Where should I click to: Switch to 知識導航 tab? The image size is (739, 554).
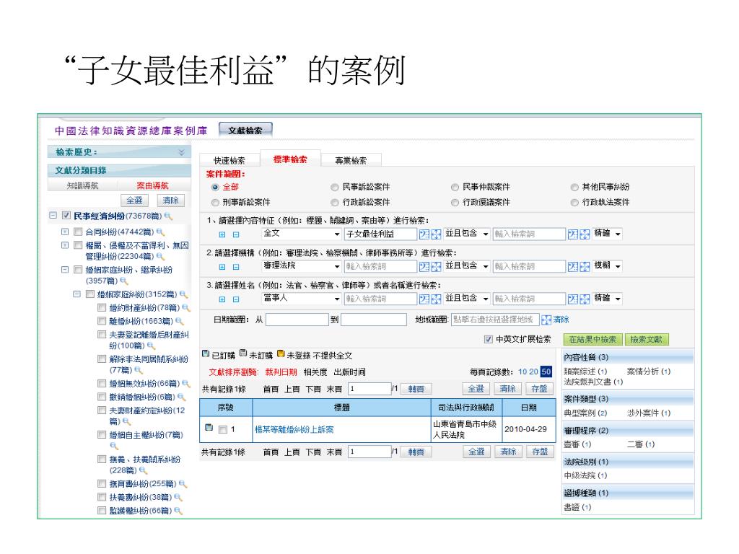(x=83, y=185)
